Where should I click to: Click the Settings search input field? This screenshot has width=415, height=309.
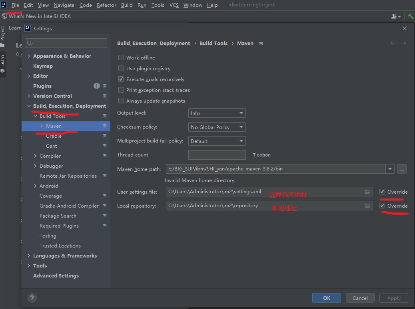click(66, 43)
